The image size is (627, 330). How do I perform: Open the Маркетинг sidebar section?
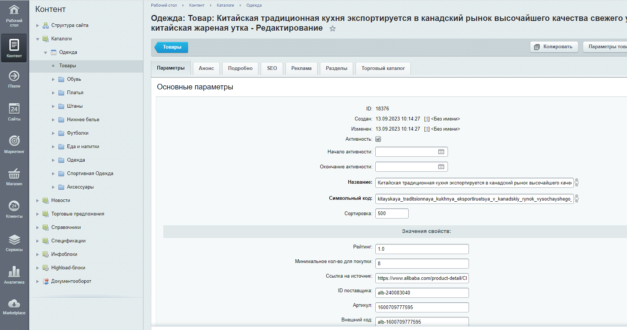[14, 144]
